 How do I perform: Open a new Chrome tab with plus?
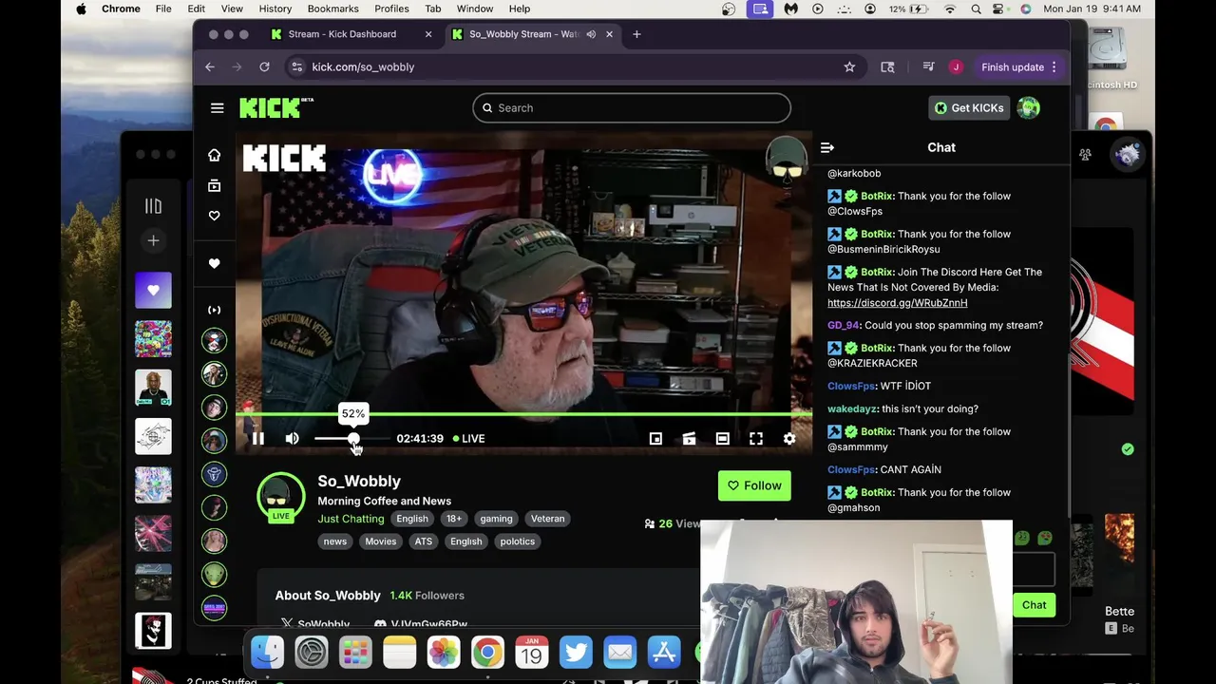click(636, 34)
